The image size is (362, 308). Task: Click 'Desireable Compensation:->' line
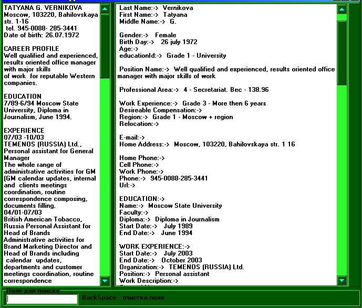pyautogui.click(x=161, y=110)
